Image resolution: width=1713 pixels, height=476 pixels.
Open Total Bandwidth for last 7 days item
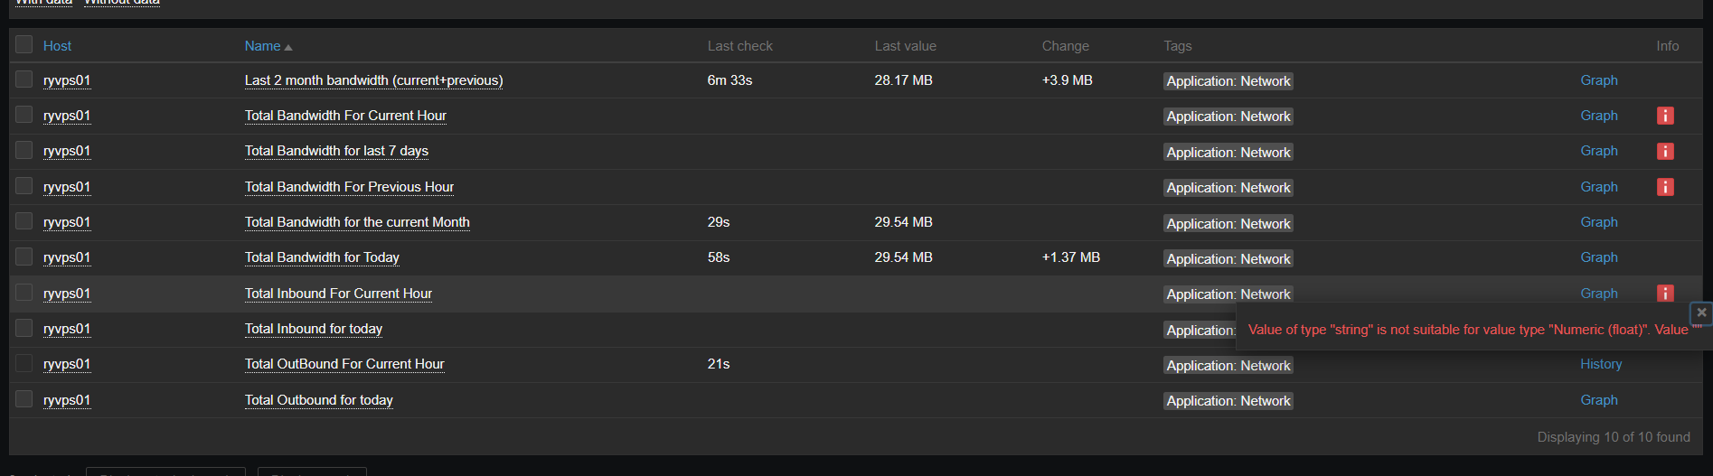click(336, 151)
